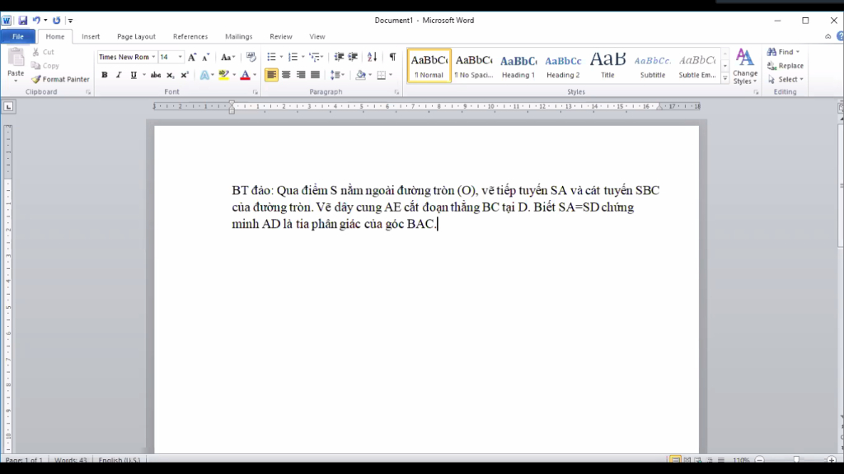Apply the Heading 1 style
This screenshot has width=844, height=474.
518,66
